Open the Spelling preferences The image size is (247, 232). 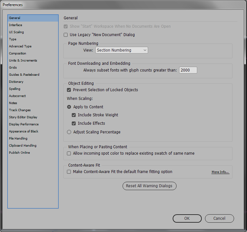click(x=33, y=89)
